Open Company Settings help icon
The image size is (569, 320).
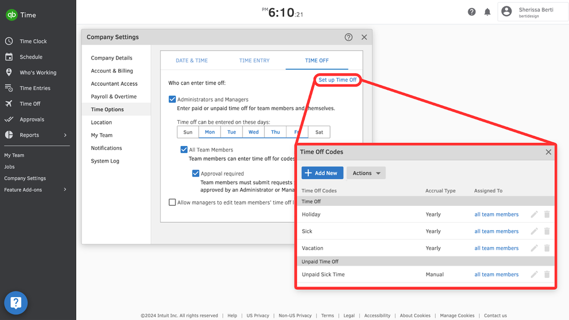(x=349, y=37)
